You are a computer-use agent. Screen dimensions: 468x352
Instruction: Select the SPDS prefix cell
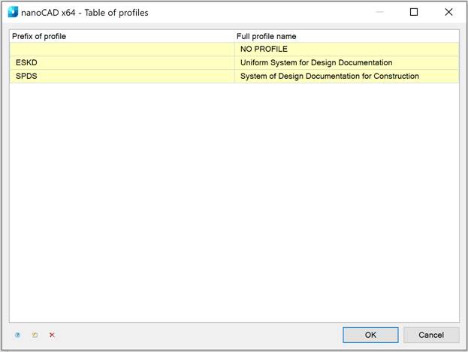tap(122, 76)
